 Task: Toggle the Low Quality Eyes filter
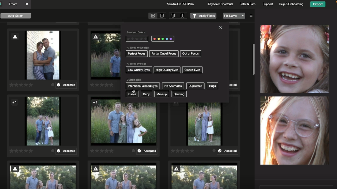pos(138,70)
